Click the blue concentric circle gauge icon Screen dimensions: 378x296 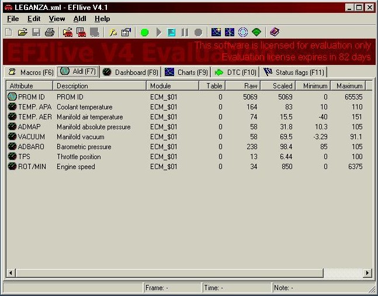(243, 32)
